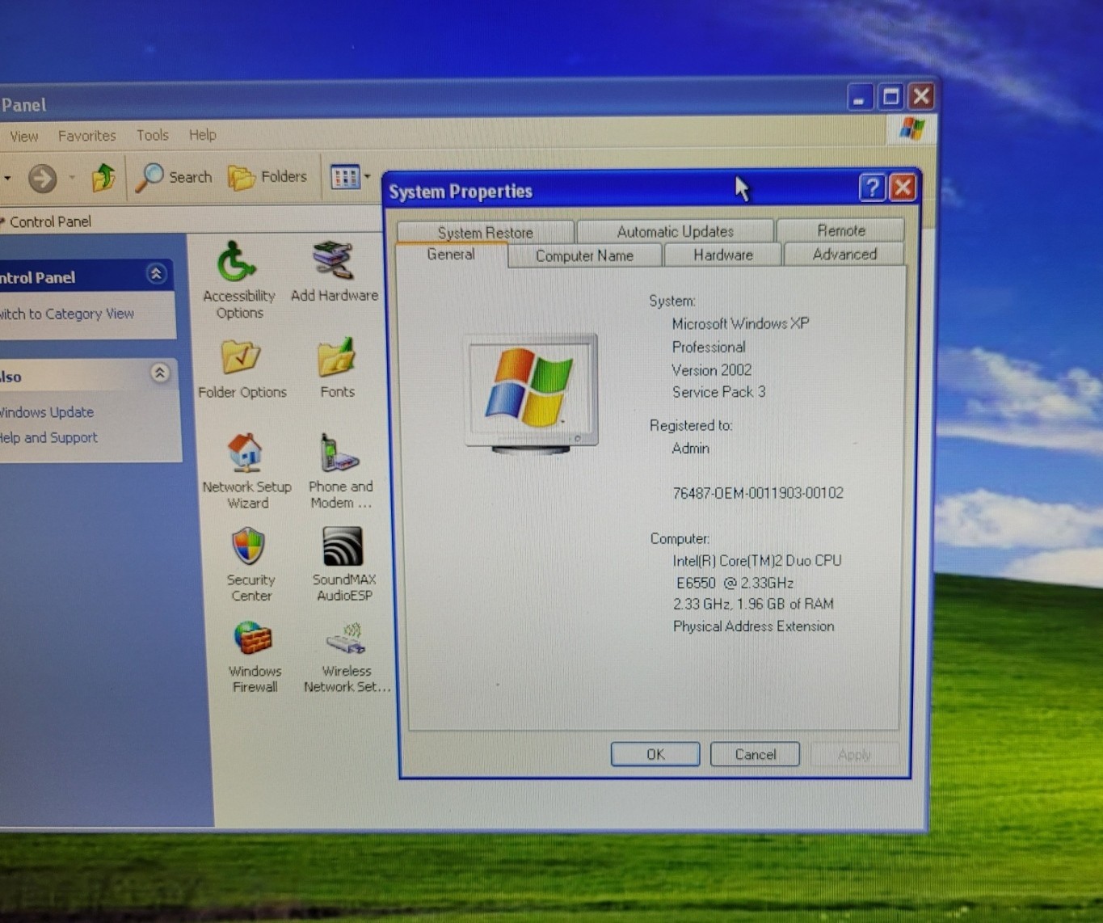Switch to the Computer Name tab
This screenshot has height=923, width=1103.
pos(584,255)
